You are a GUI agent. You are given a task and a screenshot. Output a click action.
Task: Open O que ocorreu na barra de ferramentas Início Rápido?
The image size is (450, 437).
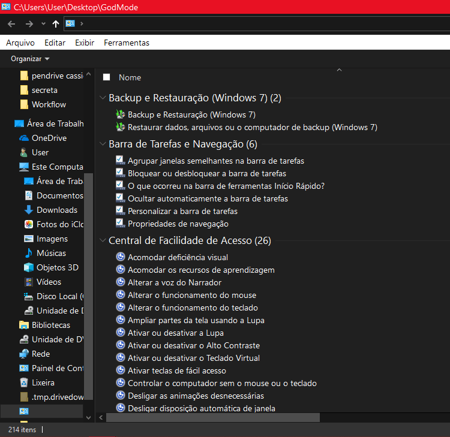(226, 186)
